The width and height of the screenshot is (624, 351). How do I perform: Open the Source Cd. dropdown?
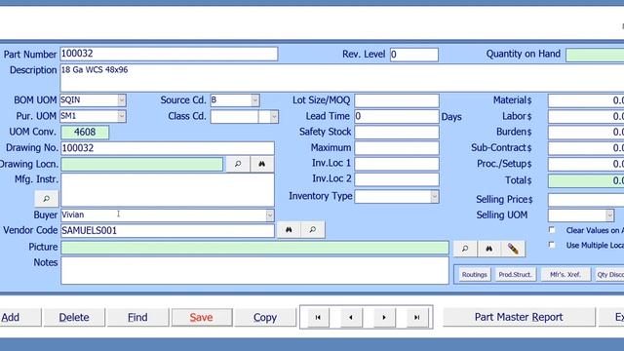pos(255,100)
